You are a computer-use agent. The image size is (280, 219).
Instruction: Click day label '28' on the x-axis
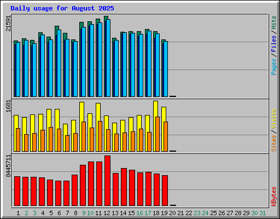[x=238, y=213]
